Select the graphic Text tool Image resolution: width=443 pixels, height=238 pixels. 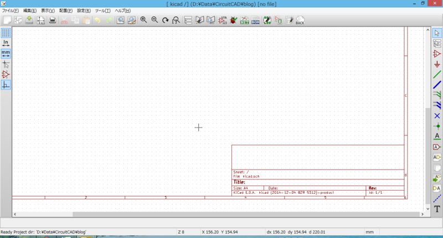[x=437, y=209]
